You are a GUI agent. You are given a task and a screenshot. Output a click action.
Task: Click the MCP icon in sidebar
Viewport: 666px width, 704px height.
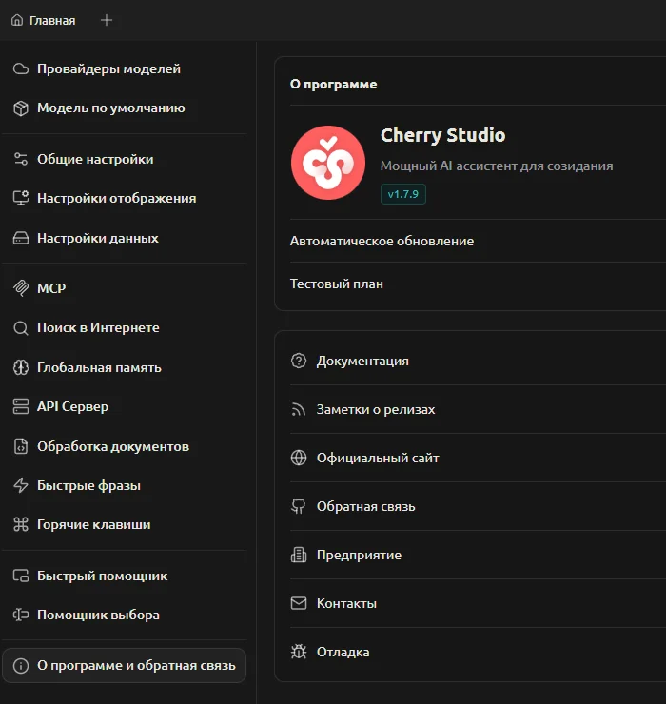tap(20, 288)
